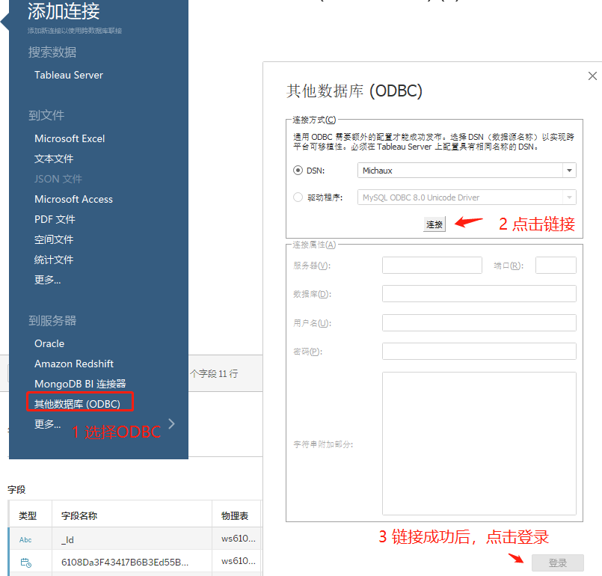Choose 文本文件 connector
The image size is (602, 576).
(x=54, y=159)
